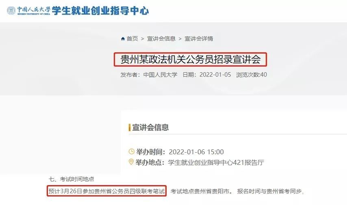Click the 学生就业创业指导中心 header title
The width and height of the screenshot is (347, 205).
click(x=100, y=11)
